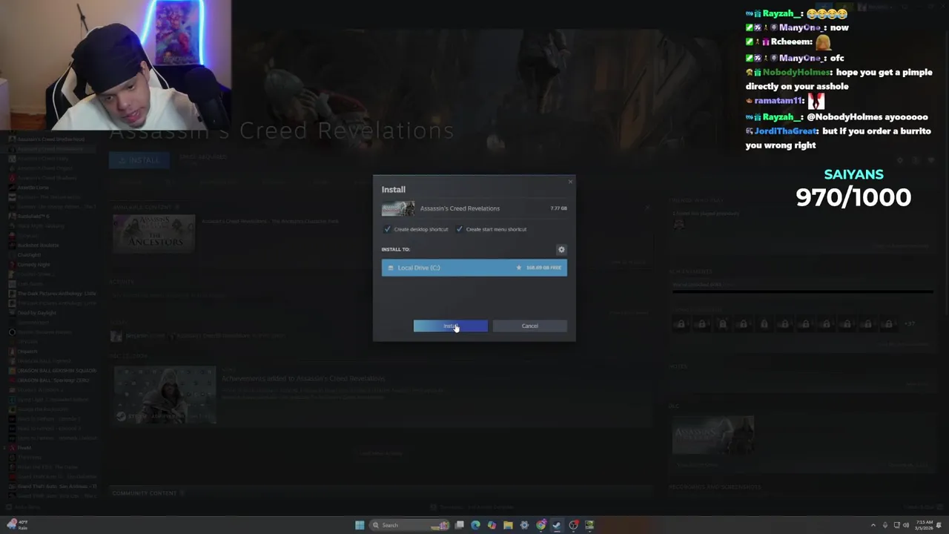Close the Install dialog with X
The image size is (949, 534).
click(x=570, y=182)
